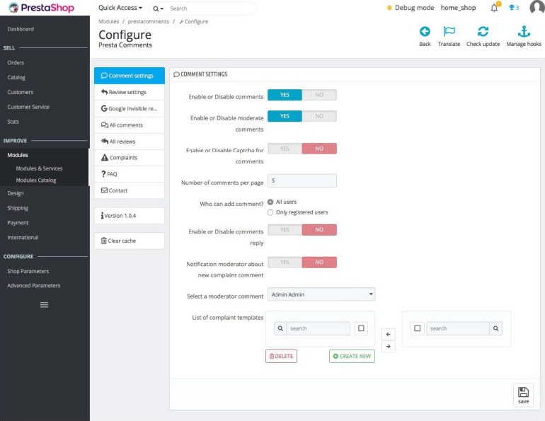This screenshot has height=421, width=545.
Task: Click the trophy merchant-expertise icon
Action: coord(513,8)
